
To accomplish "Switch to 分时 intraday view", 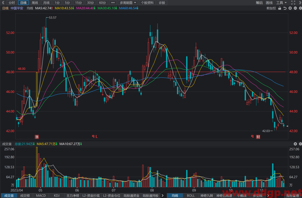I will (x=12, y=3).
